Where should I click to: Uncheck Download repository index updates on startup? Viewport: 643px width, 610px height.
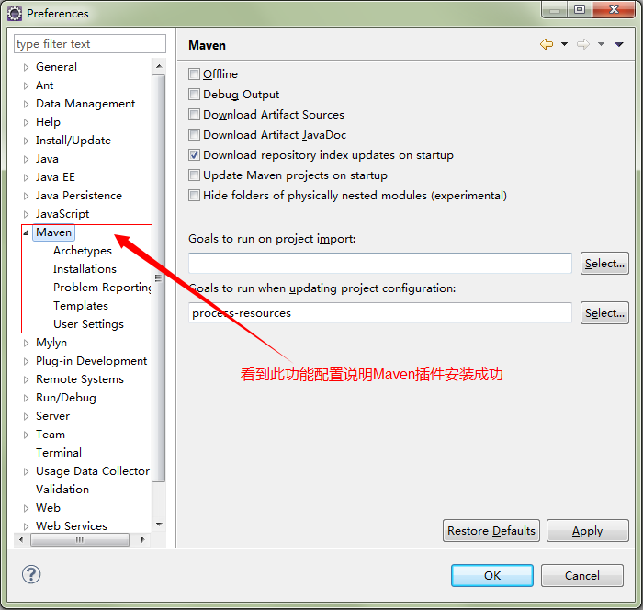194,155
